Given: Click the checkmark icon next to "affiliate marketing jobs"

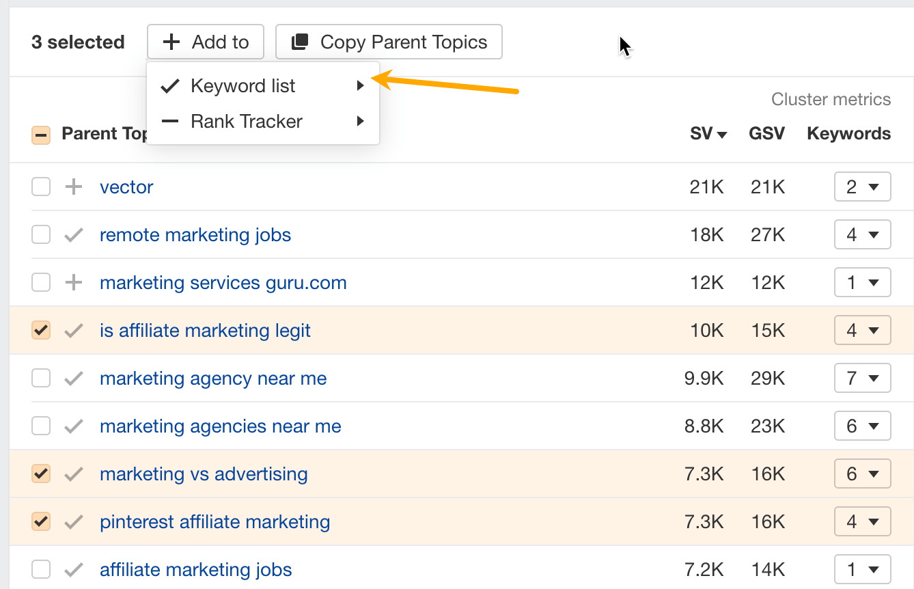Looking at the screenshot, I should click(72, 569).
